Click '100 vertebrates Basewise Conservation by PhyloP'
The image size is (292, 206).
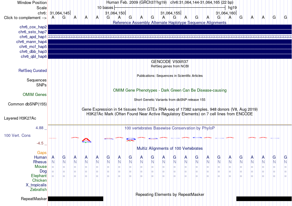[x=170, y=128]
